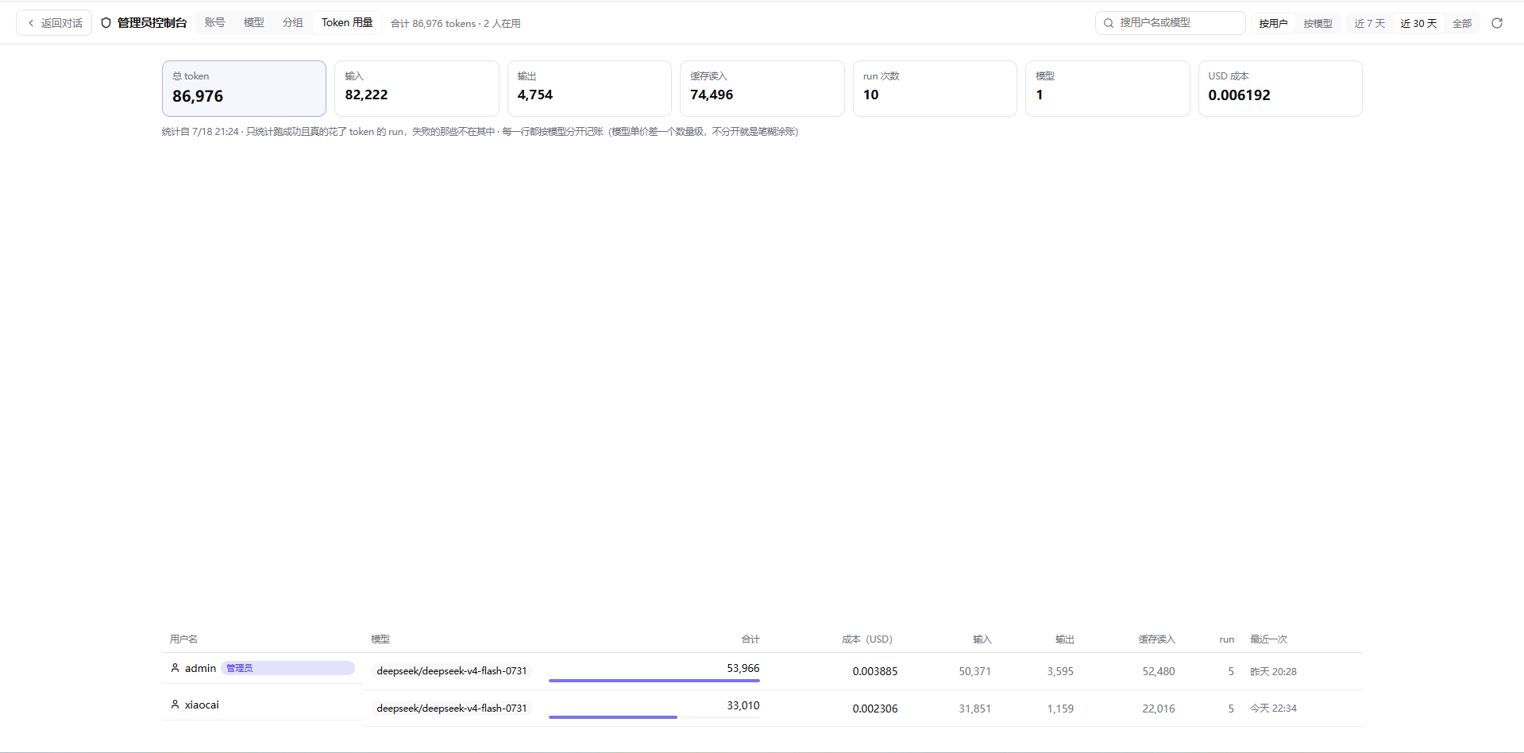The width and height of the screenshot is (1524, 753).
Task: Set the time range to 全部
Action: [1462, 23]
